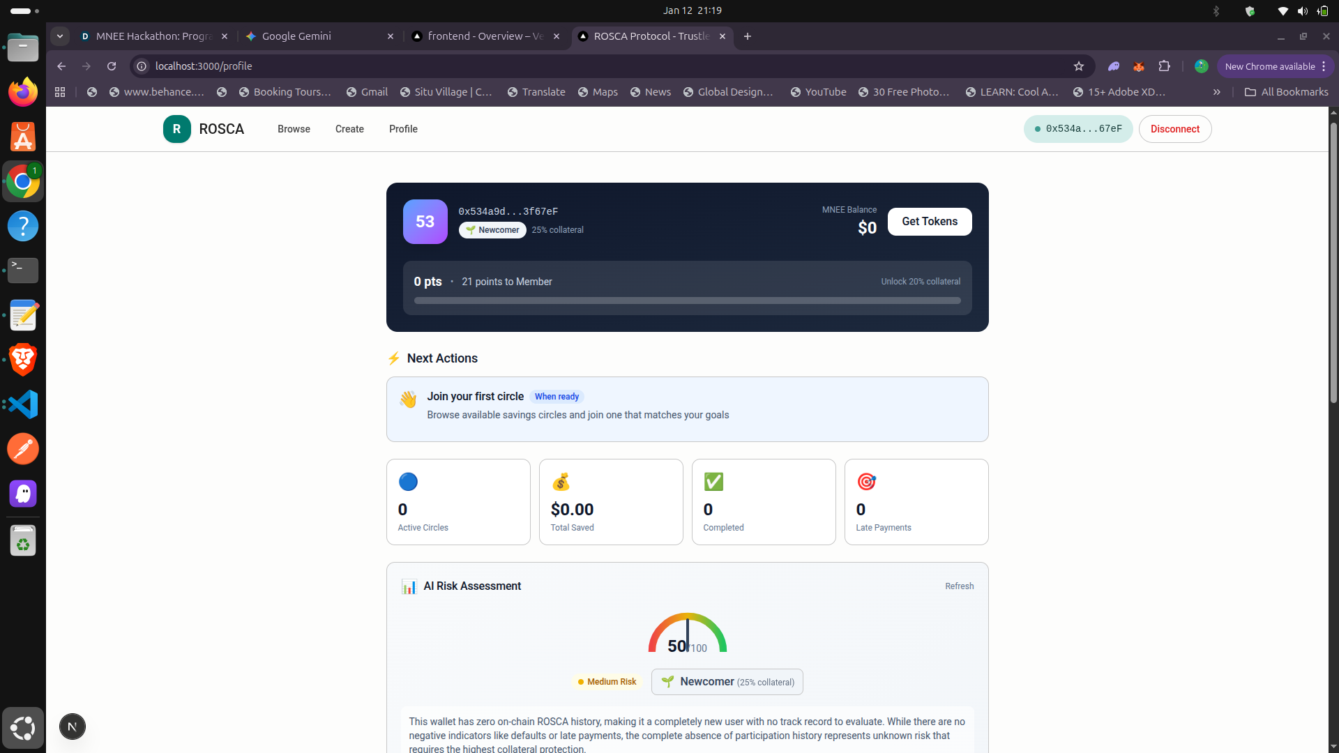
Task: Open Chrome extensions puzzle icon
Action: [x=1164, y=66]
